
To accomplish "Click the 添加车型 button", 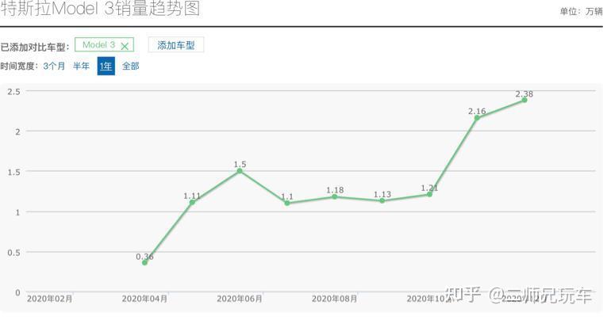I will [176, 45].
